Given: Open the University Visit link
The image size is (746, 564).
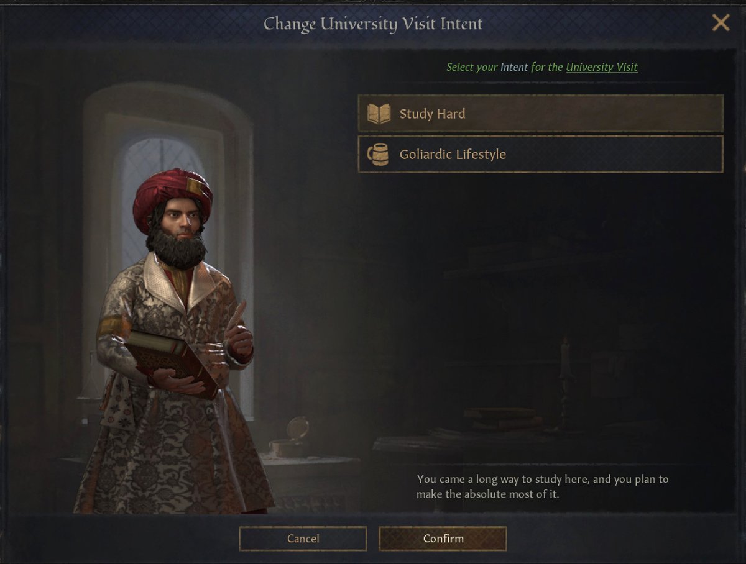Looking at the screenshot, I should 601,67.
